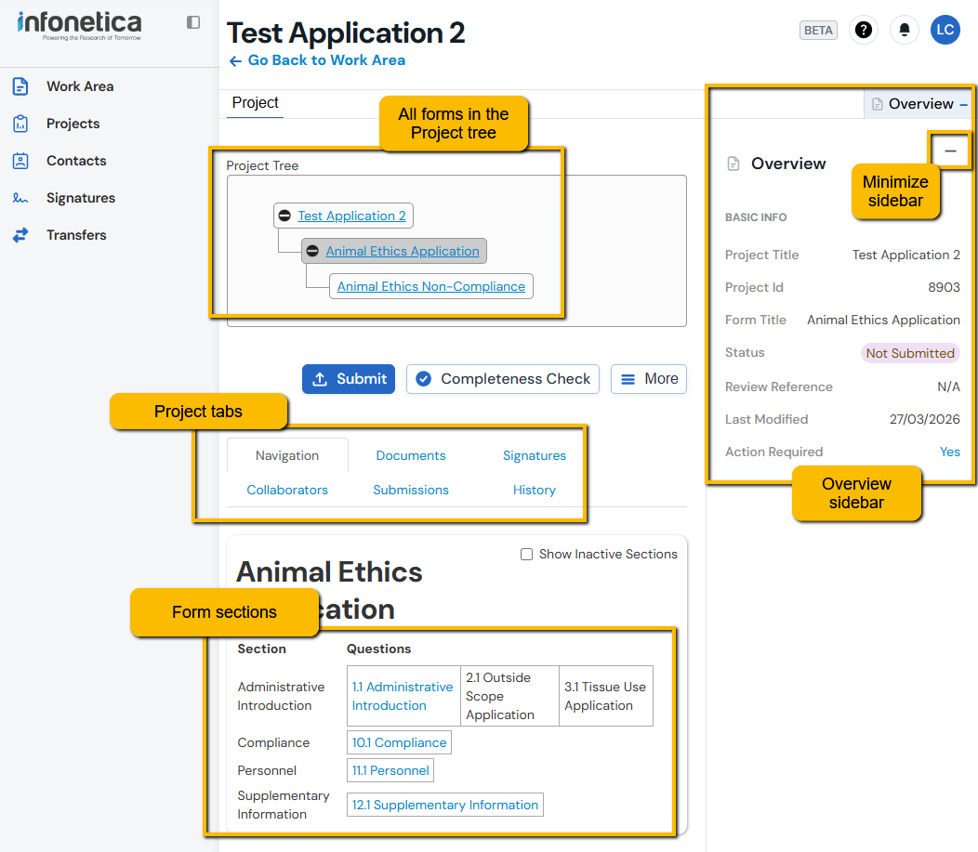Follow the Go Back to Work Area link
Image resolution: width=978 pixels, height=852 pixels.
(x=317, y=60)
